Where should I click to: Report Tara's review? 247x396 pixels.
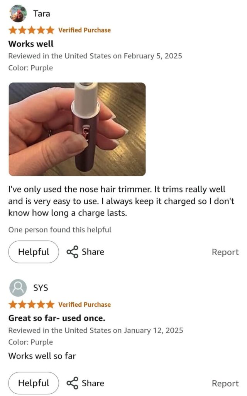[225, 252]
